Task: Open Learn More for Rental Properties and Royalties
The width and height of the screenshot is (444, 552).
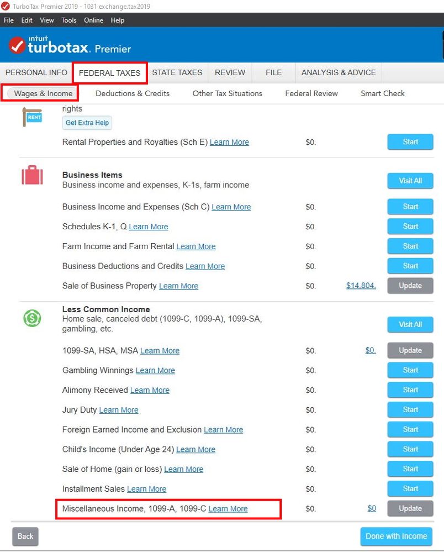Action: point(229,142)
